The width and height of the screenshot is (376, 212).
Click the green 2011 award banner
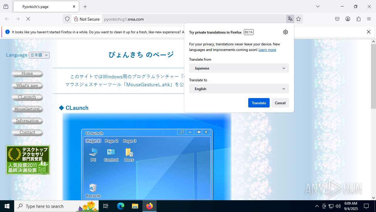(28, 160)
